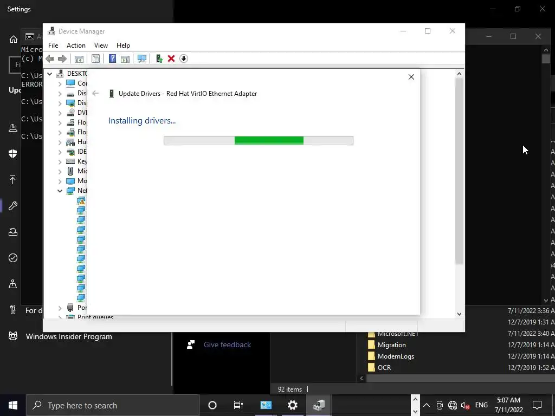
Task: Click the Installing drivers progress bar
Action: pos(259,140)
